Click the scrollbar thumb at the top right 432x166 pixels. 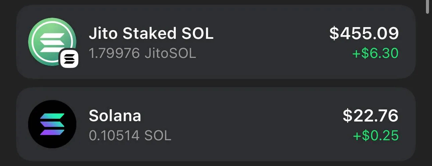point(428,7)
